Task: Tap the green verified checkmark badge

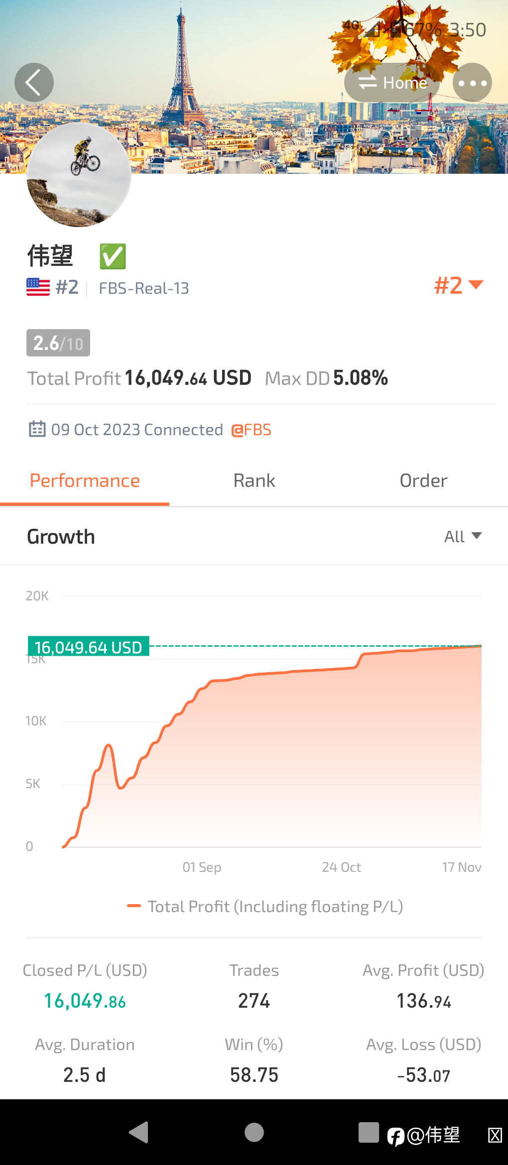Action: [x=113, y=256]
